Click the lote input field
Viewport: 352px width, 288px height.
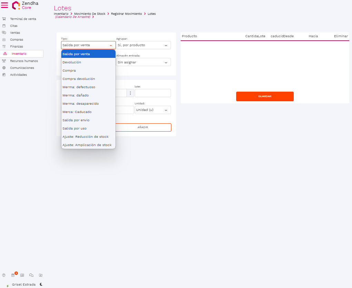pyautogui.click(x=152, y=93)
